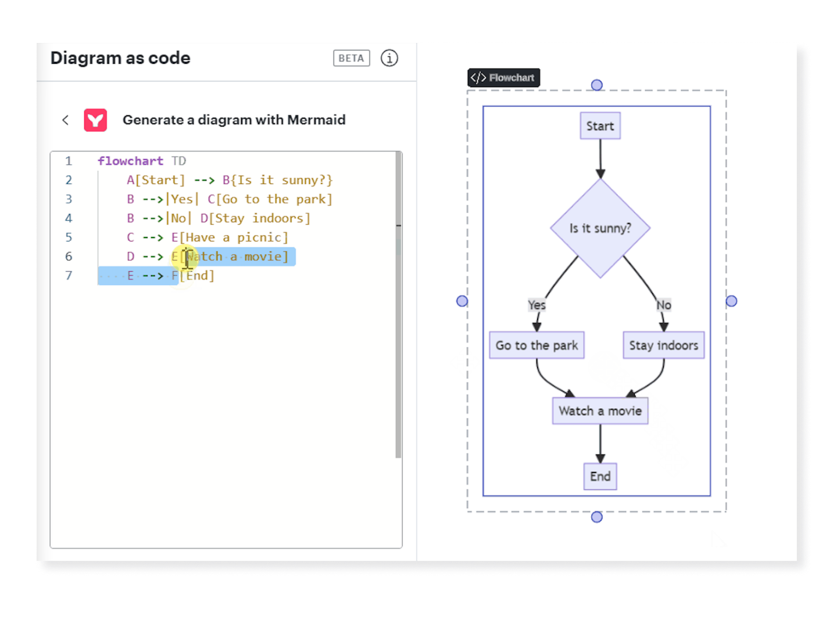Click code line 5 'Have a picnic' text

236,237
